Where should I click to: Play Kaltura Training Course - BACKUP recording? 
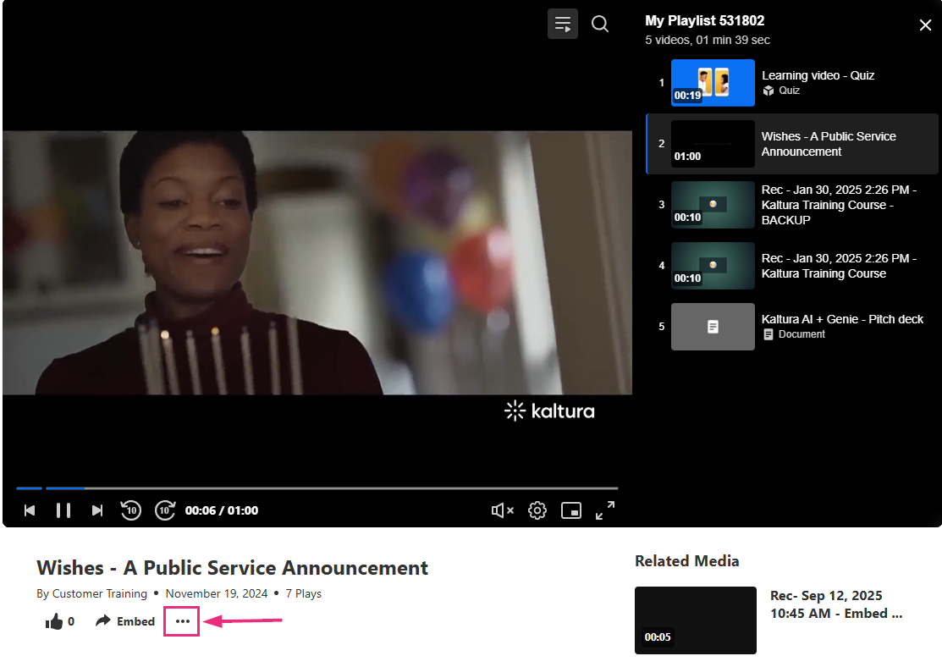pos(792,205)
